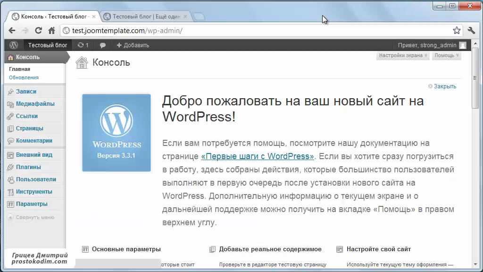
Task: Click the users icon beside Пользователи
Action: point(10,179)
